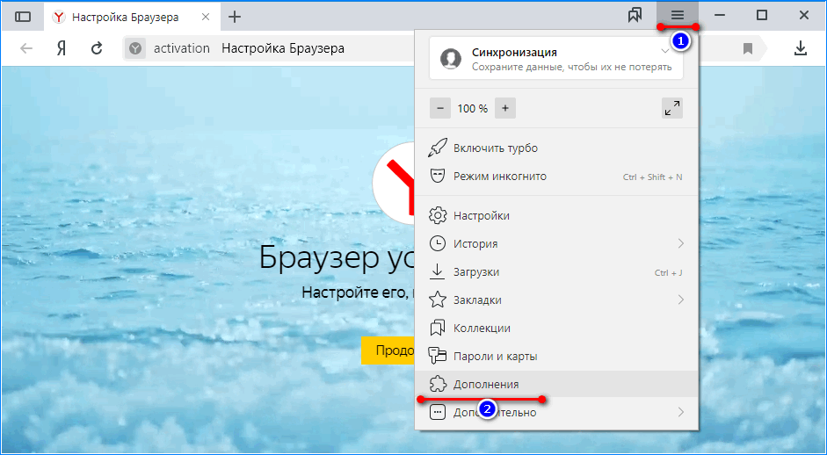Expand the Дополнительно submenu arrow
This screenshot has width=827, height=455.
tap(681, 412)
